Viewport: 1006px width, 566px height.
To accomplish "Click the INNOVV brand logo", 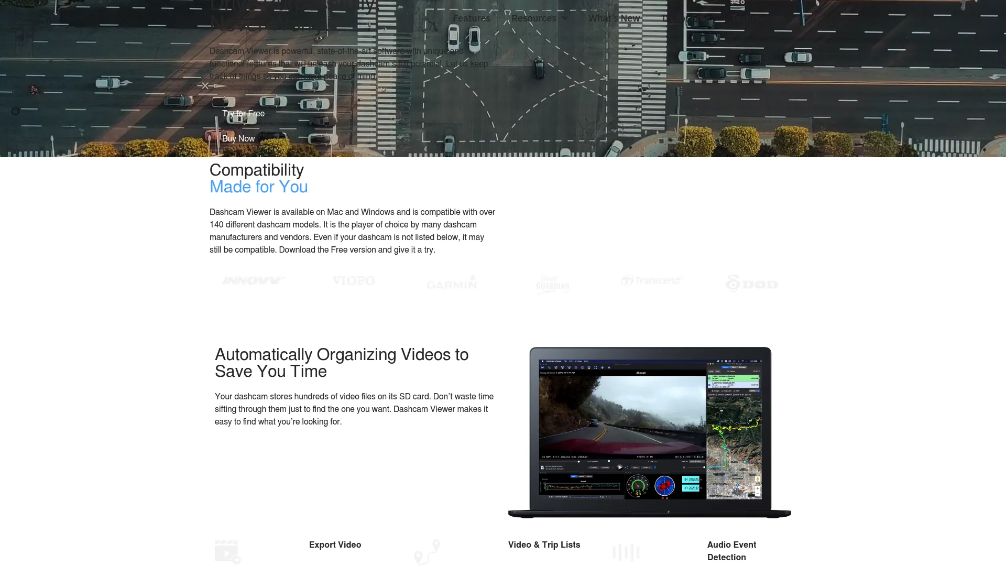I will tap(254, 281).
